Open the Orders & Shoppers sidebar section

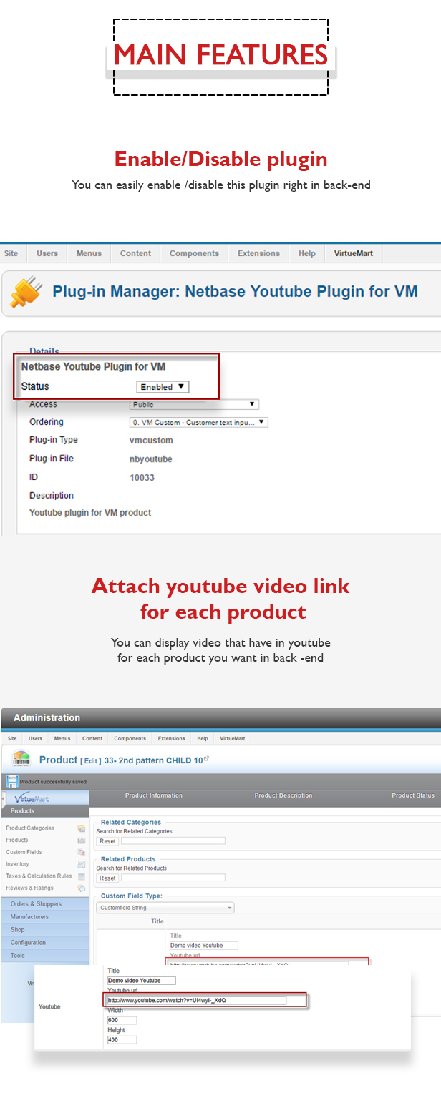pyautogui.click(x=45, y=904)
